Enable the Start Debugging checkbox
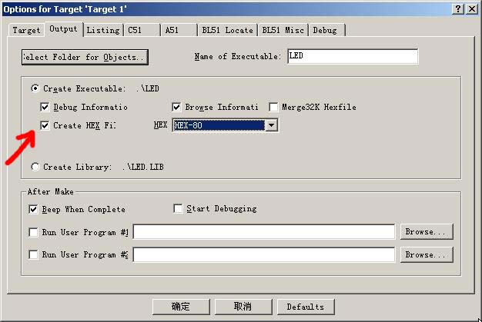The height and width of the screenshot is (322, 482). click(x=179, y=208)
